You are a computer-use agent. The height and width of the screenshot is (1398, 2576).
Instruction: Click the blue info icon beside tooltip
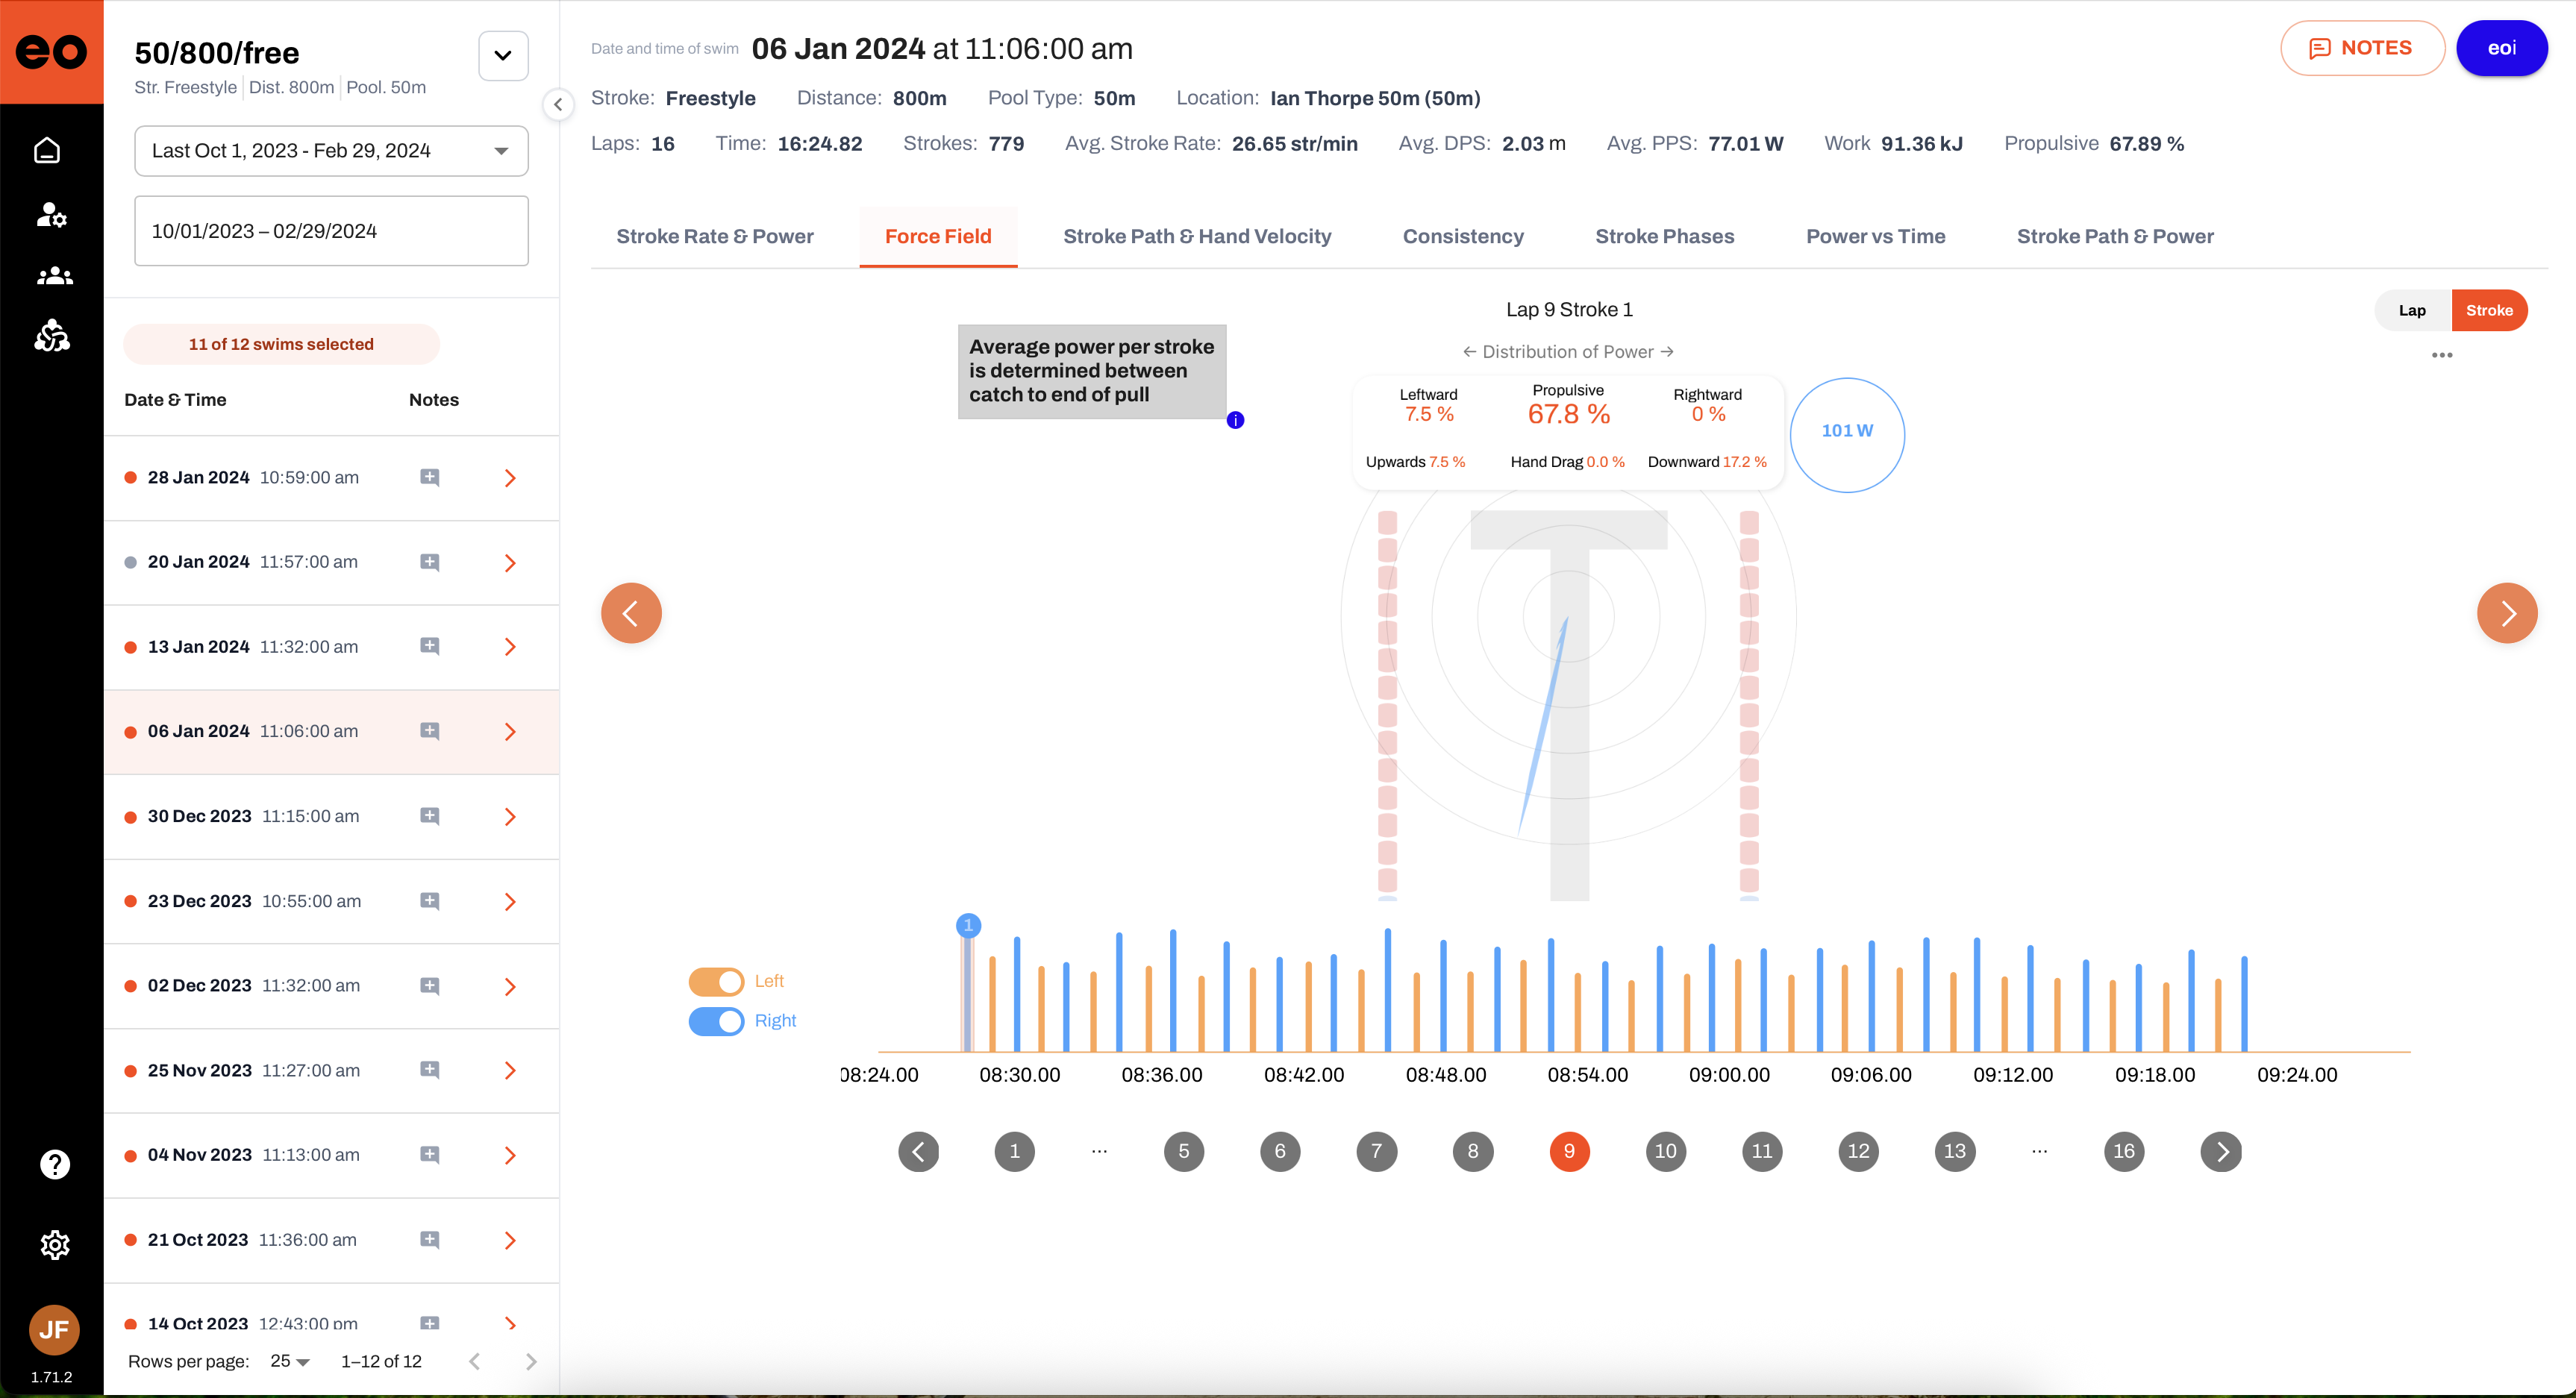[1235, 420]
